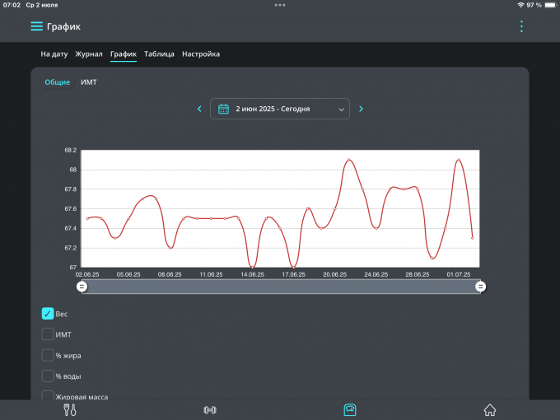Open the hamburger menu
The width and height of the screenshot is (560, 420).
(x=36, y=26)
